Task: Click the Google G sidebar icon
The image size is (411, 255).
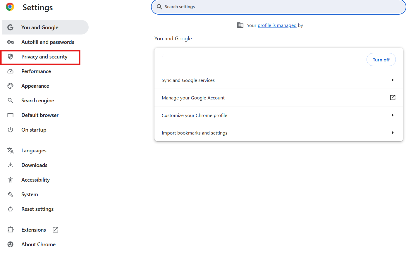Action: coord(10,27)
